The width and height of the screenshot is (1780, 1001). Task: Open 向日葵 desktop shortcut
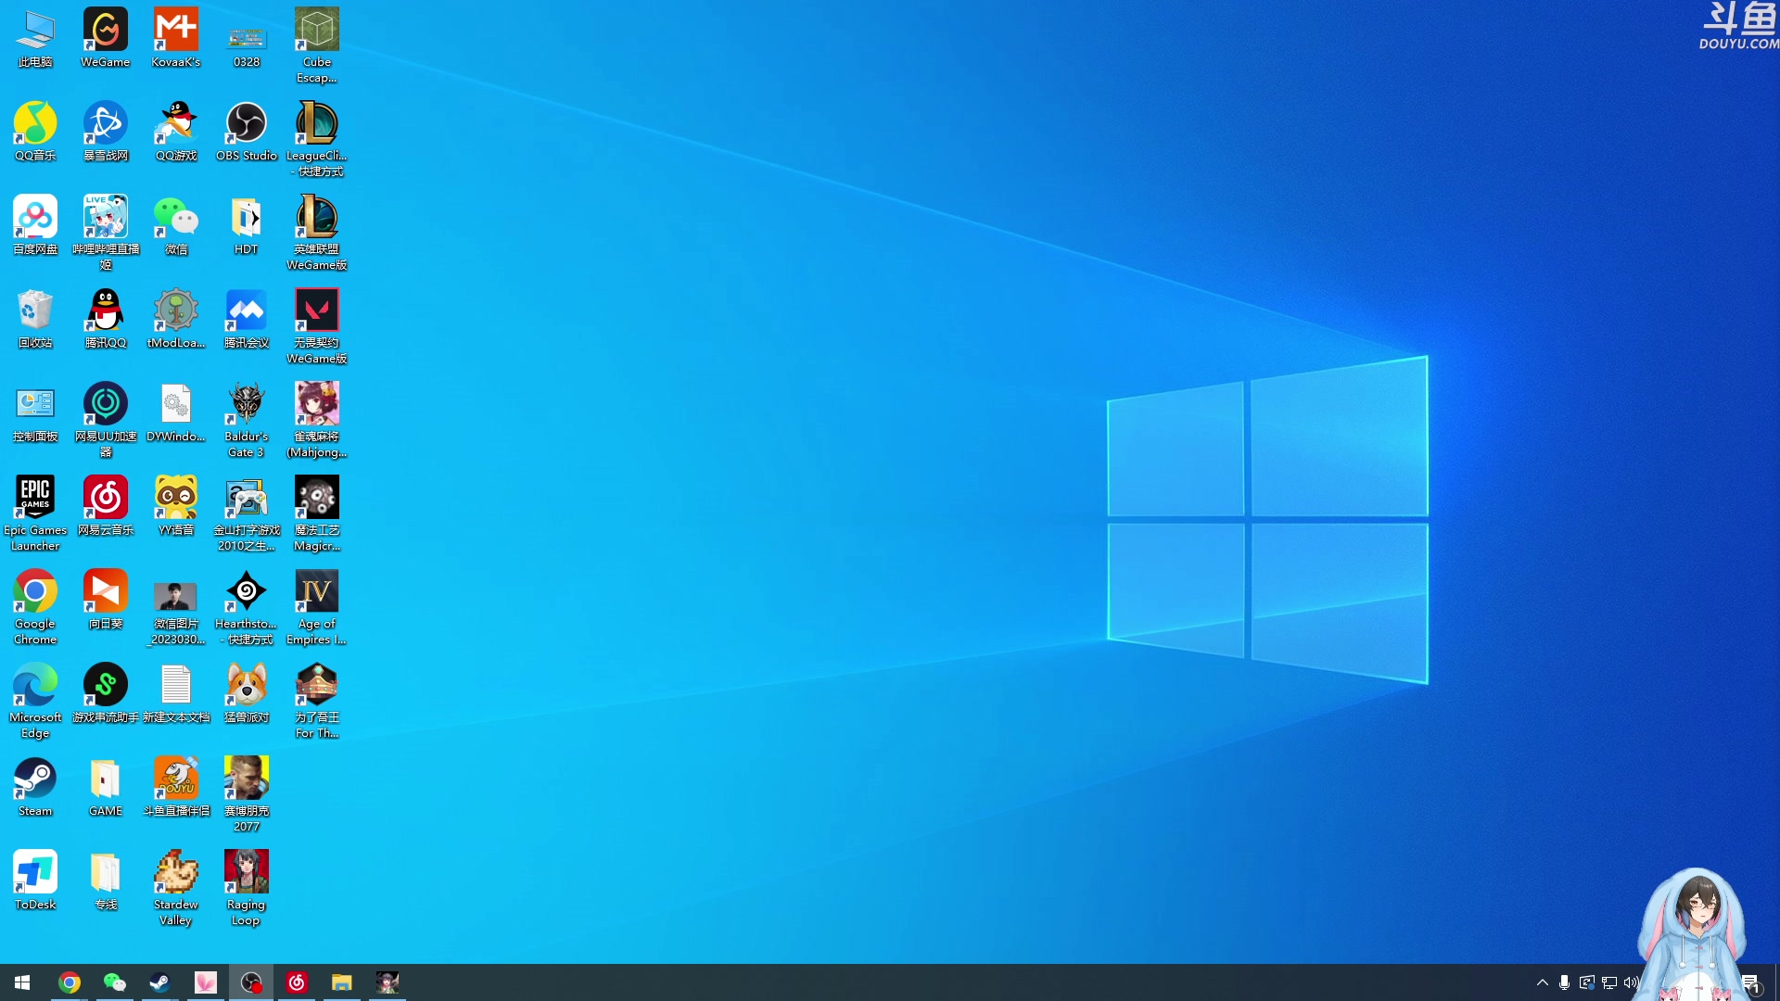[106, 600]
